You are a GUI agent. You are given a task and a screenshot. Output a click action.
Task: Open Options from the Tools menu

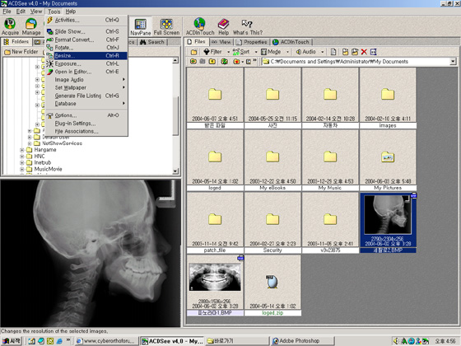pos(86,115)
